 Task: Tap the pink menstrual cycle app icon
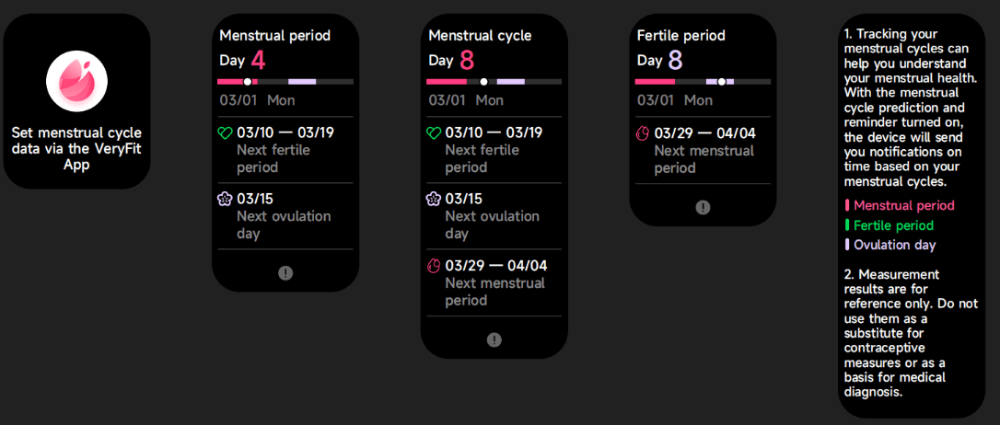coord(77,80)
